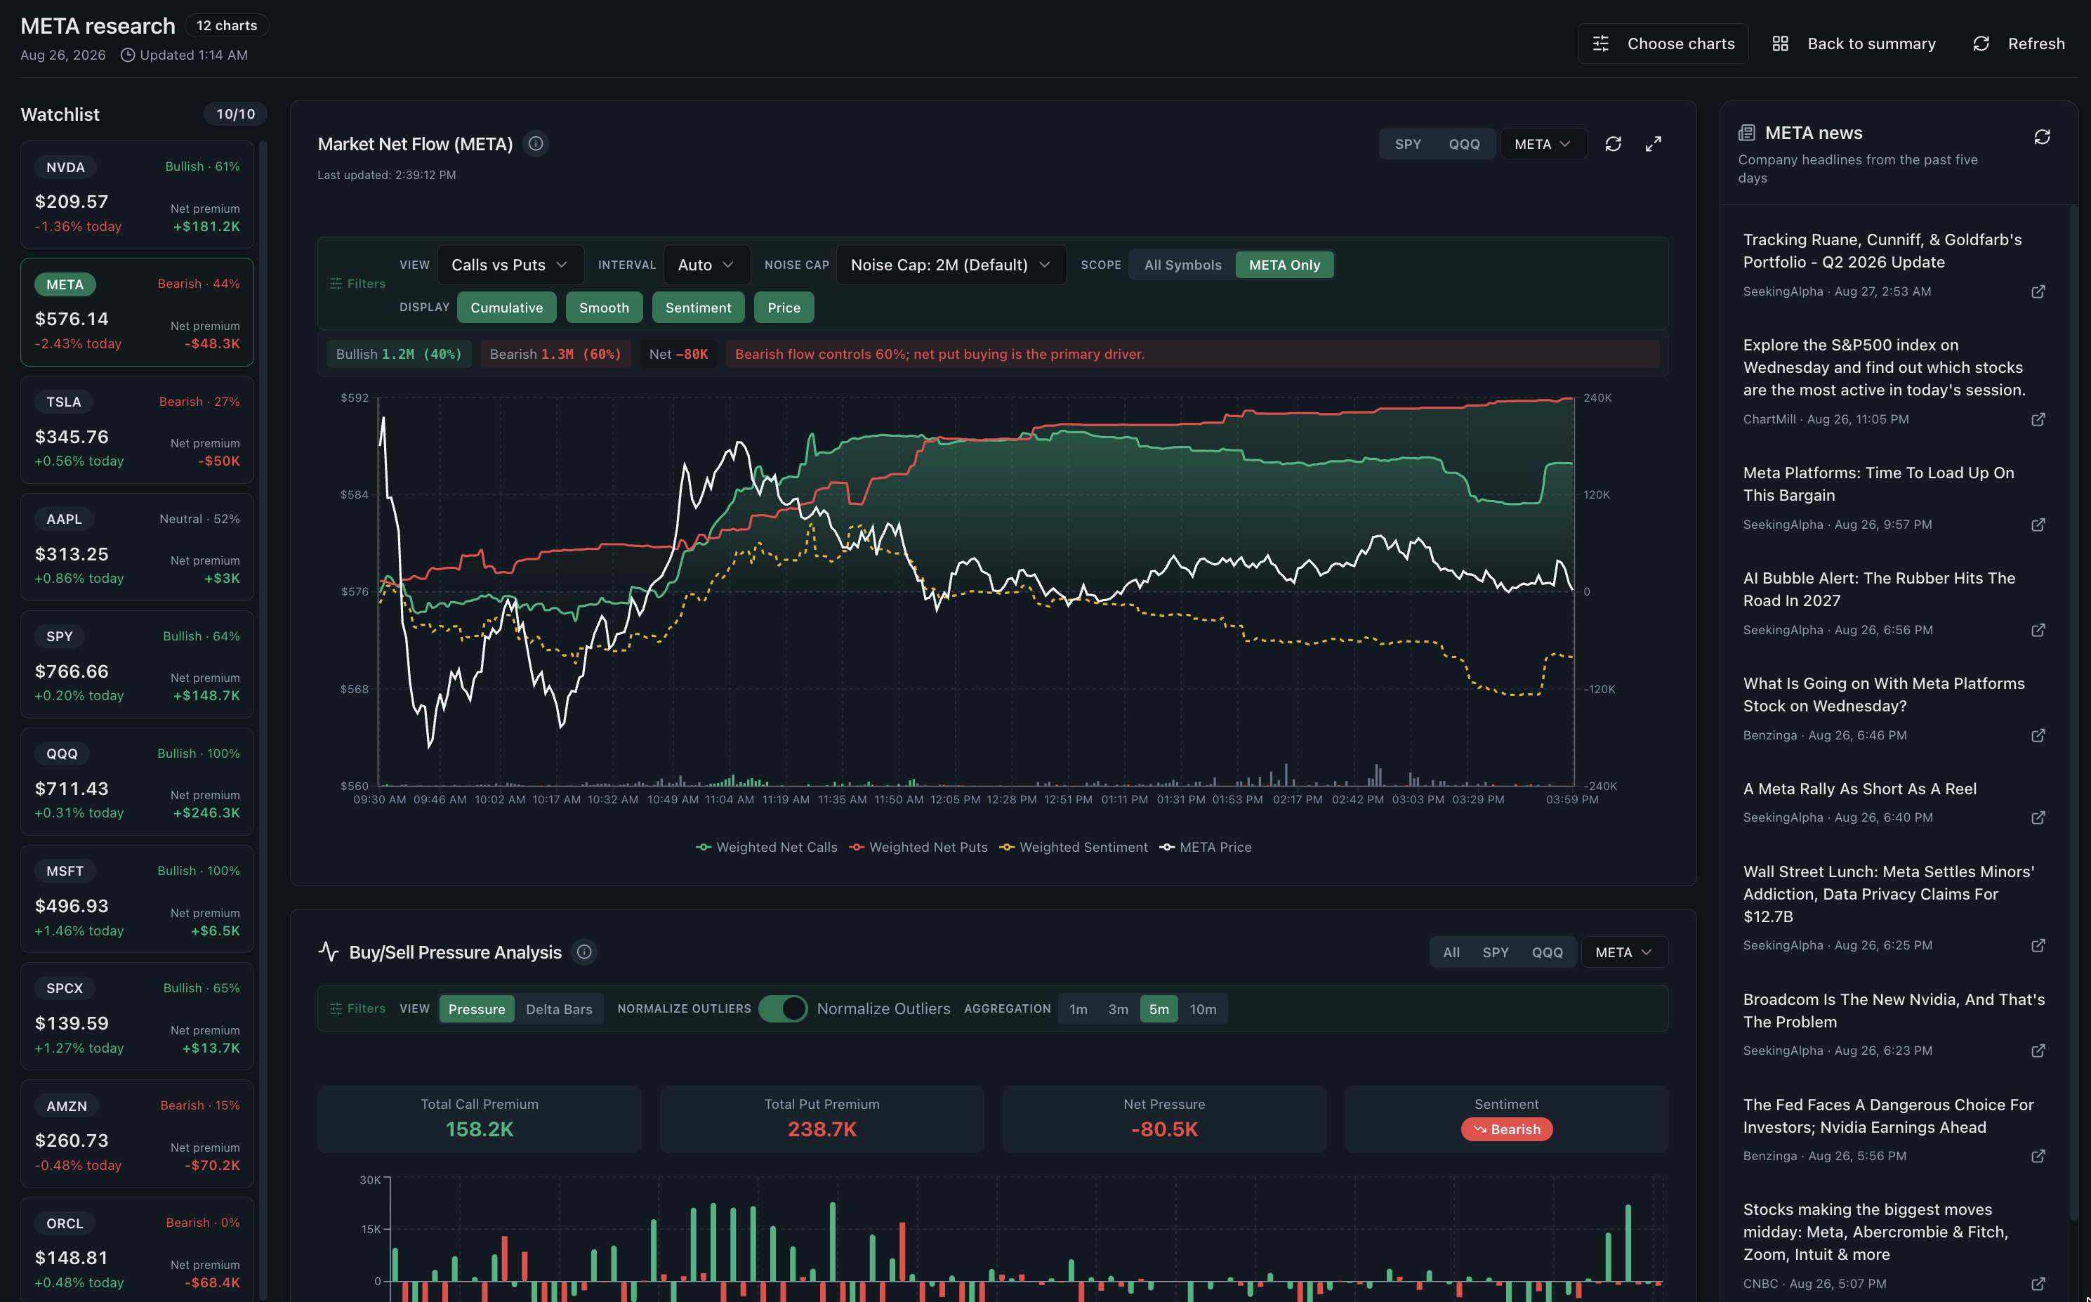Image resolution: width=2091 pixels, height=1302 pixels.
Task: Open META symbol dropdown in Market Net Flow
Action: [x=1543, y=144]
